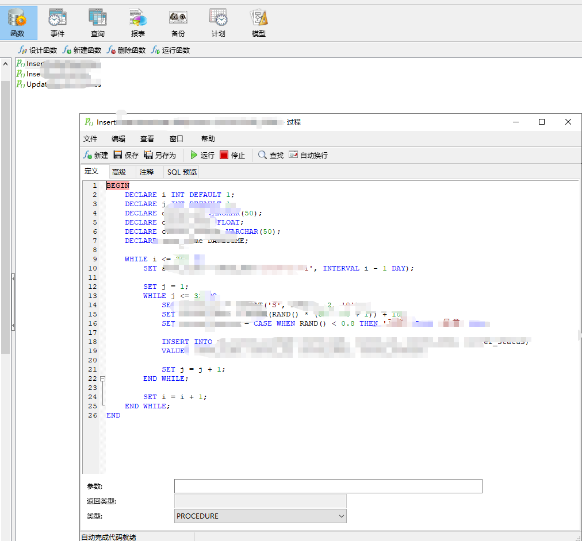
Task: Click the BEGIN keyword on line 1
Action: (x=118, y=186)
